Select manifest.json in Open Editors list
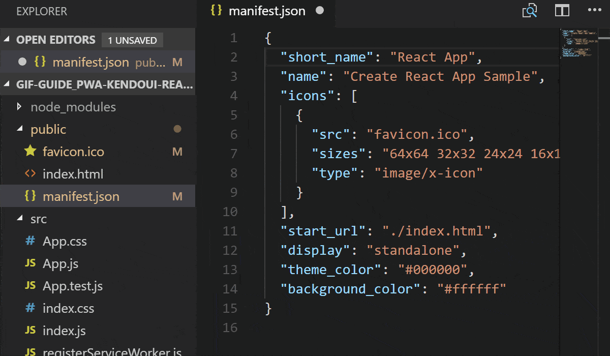The height and width of the screenshot is (356, 610). (x=98, y=62)
